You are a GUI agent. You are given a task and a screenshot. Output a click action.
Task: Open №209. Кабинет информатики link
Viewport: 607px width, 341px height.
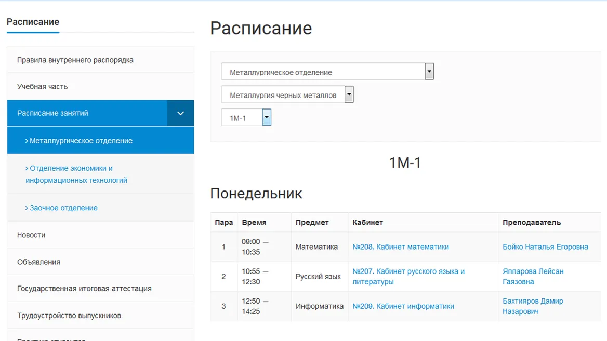coord(403,306)
